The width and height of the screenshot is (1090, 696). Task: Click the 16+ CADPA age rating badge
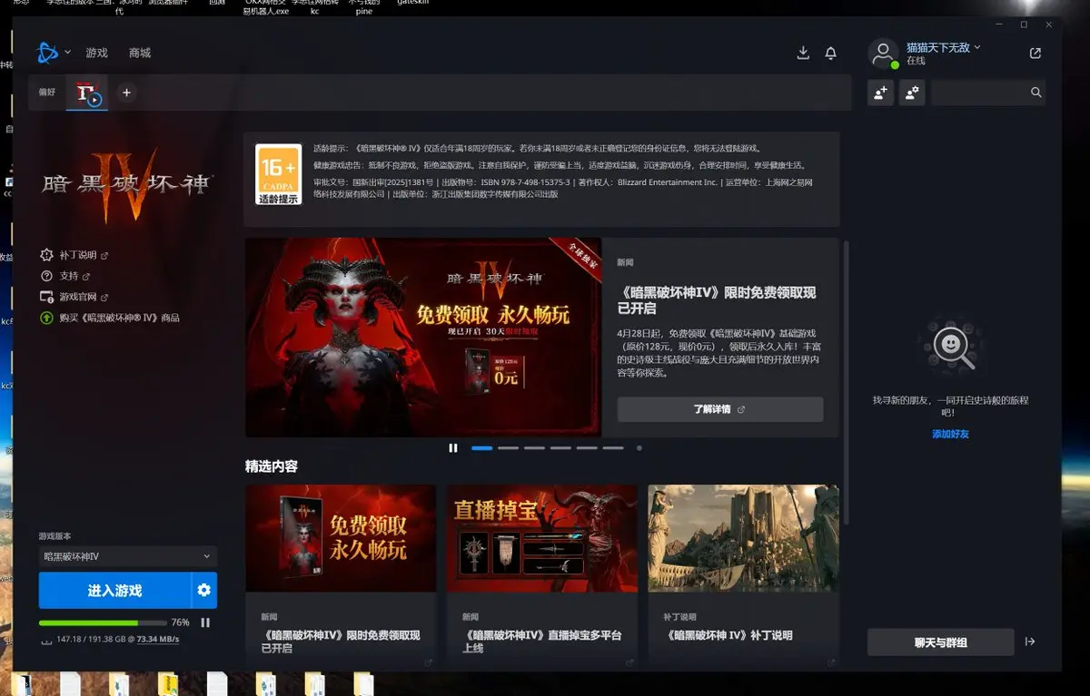pyautogui.click(x=278, y=174)
